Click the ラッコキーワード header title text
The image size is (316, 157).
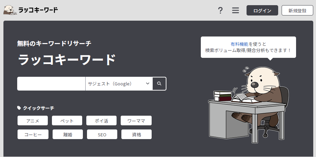click(38, 10)
